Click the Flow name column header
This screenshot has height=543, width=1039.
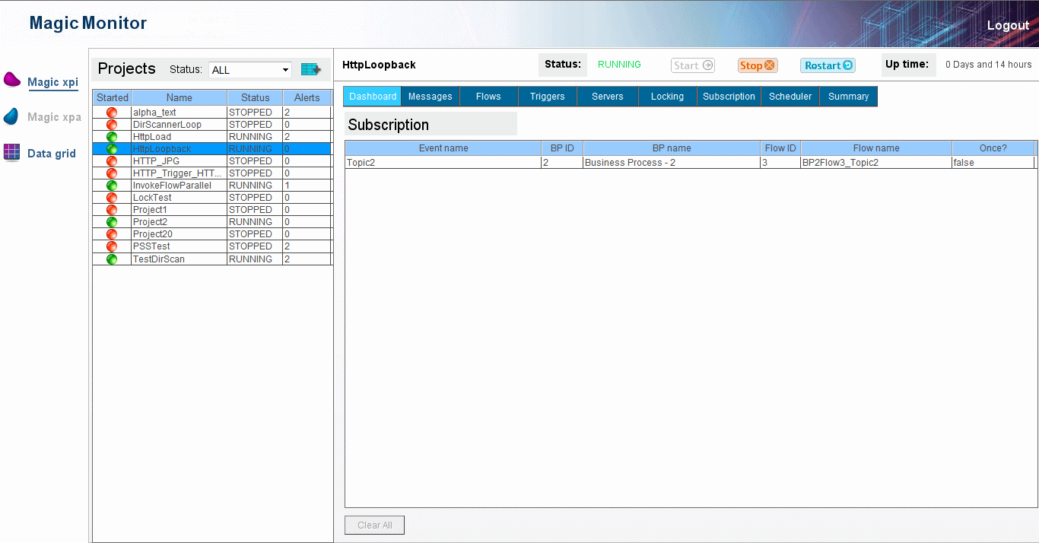(876, 148)
